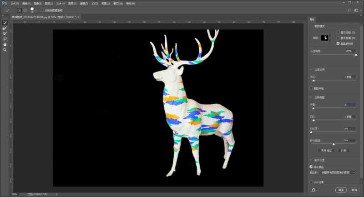This screenshot has height=197, width=364.
Task: Click the Smooth value input field
Action: (x=349, y=105)
